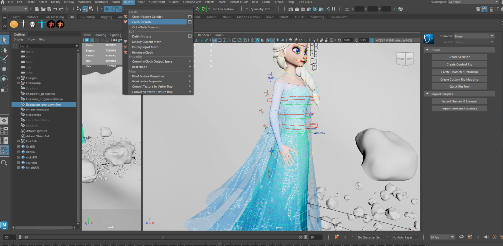Open Create Passive Collider option box

190,16
